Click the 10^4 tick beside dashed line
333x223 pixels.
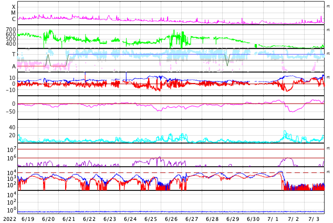tap(12, 173)
